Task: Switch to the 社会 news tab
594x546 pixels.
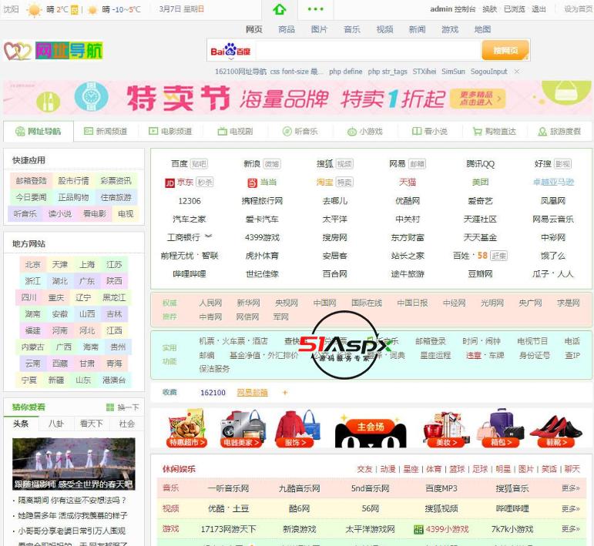Action: (127, 424)
